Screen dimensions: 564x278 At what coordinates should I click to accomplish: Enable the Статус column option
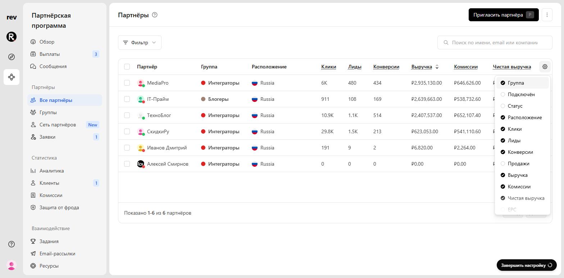point(522,106)
